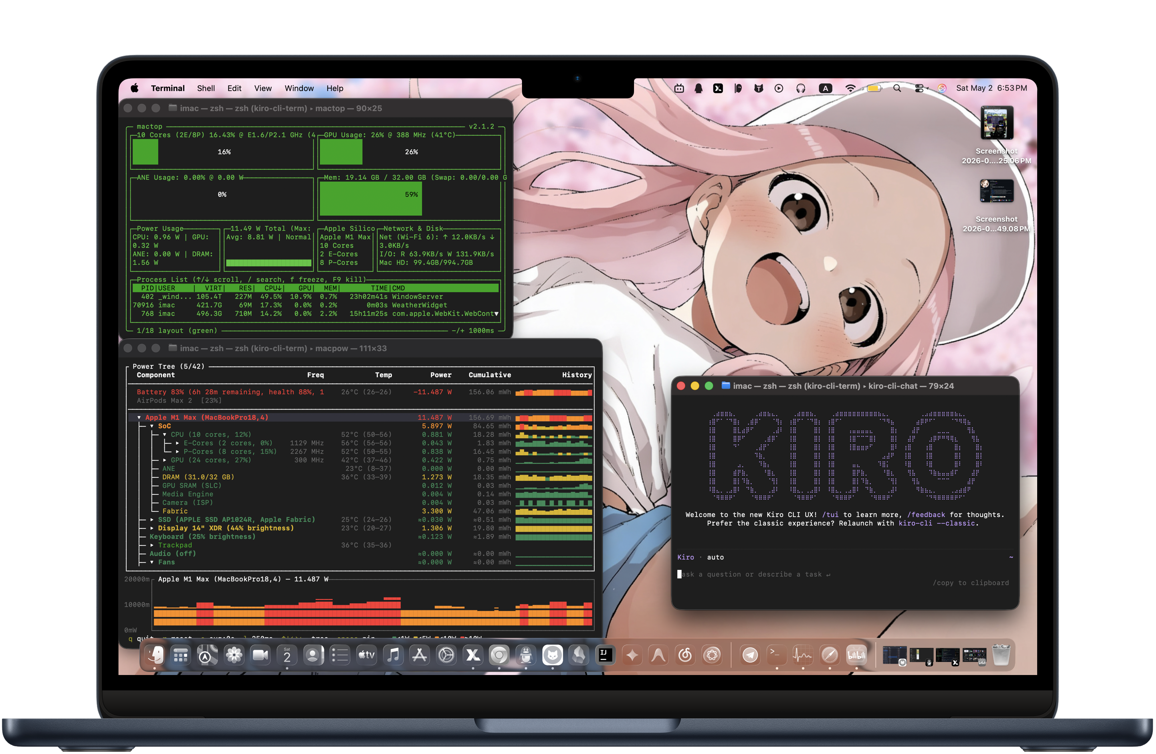The width and height of the screenshot is (1156, 754).
Task: Open Control Center in menu bar
Action: [919, 88]
